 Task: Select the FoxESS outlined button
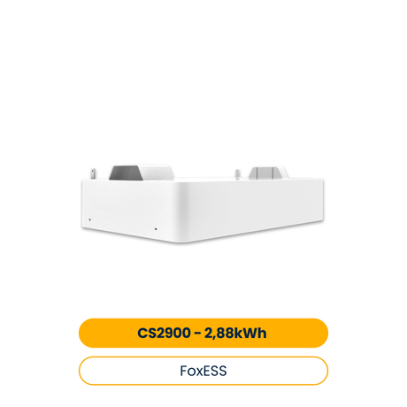tap(203, 371)
